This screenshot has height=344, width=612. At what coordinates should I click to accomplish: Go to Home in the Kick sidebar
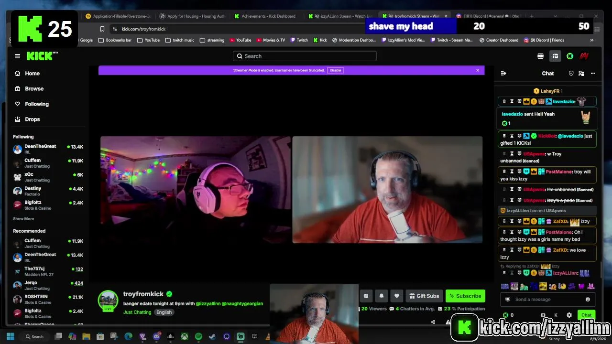point(32,74)
